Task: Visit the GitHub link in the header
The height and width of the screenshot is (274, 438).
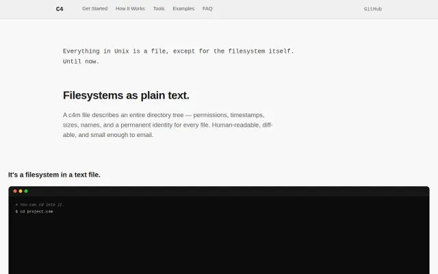Action: point(372,9)
